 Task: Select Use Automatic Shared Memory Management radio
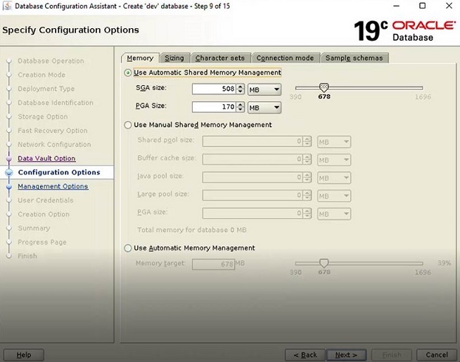127,72
